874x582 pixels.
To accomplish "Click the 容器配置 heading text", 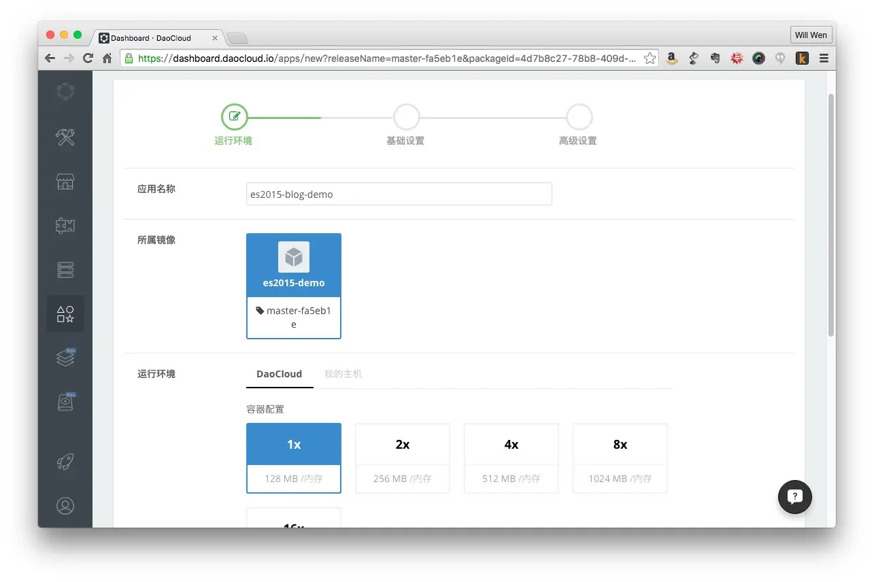I will [265, 409].
